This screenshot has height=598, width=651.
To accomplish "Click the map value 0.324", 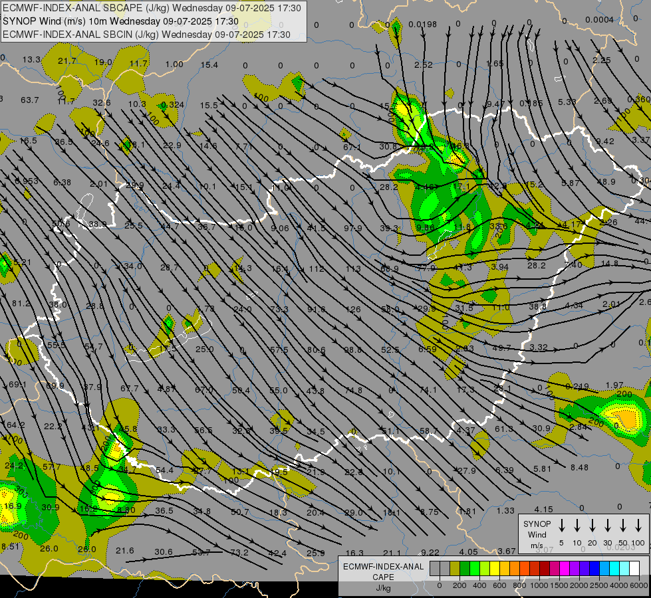I will click(173, 104).
